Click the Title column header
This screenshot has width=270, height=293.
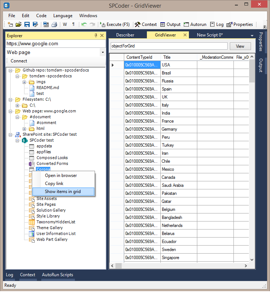pos(179,57)
